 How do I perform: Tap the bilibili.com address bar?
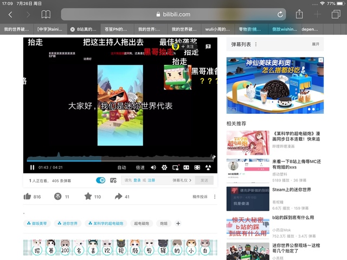tap(173, 15)
